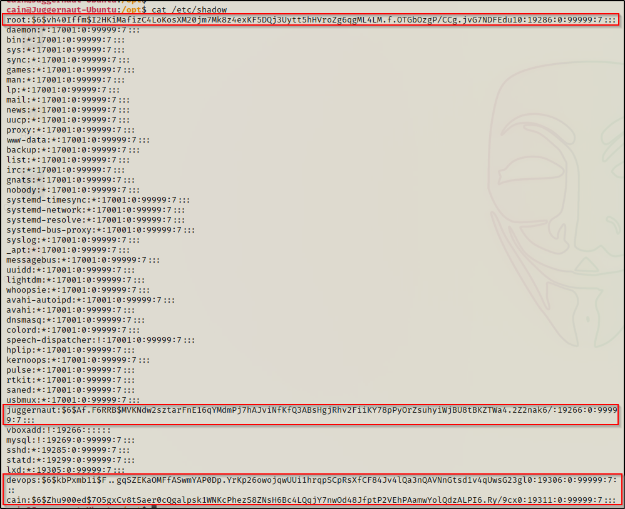Click the nobody account entry
Viewport: 625px width, 509px height.
point(73,190)
